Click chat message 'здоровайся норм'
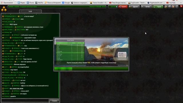The image size is (183, 103). pyautogui.click(x=30, y=38)
